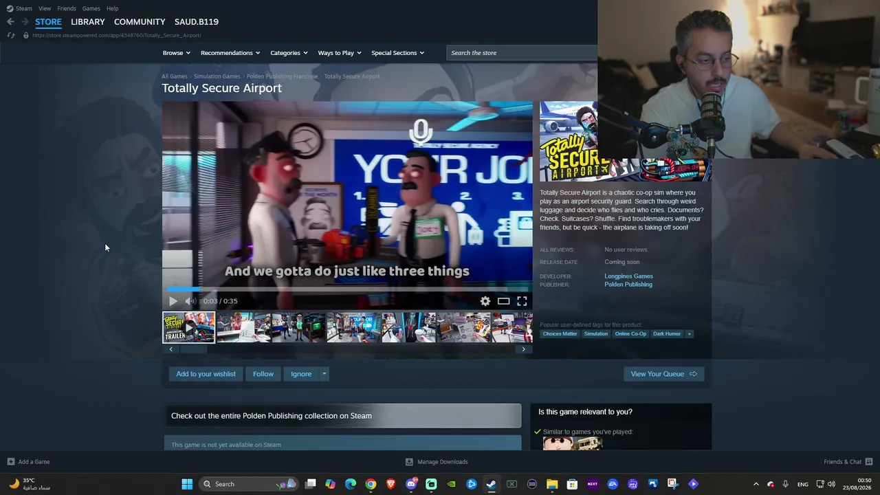Expand the Special Sections dropdown
The image size is (880, 495).
[397, 53]
